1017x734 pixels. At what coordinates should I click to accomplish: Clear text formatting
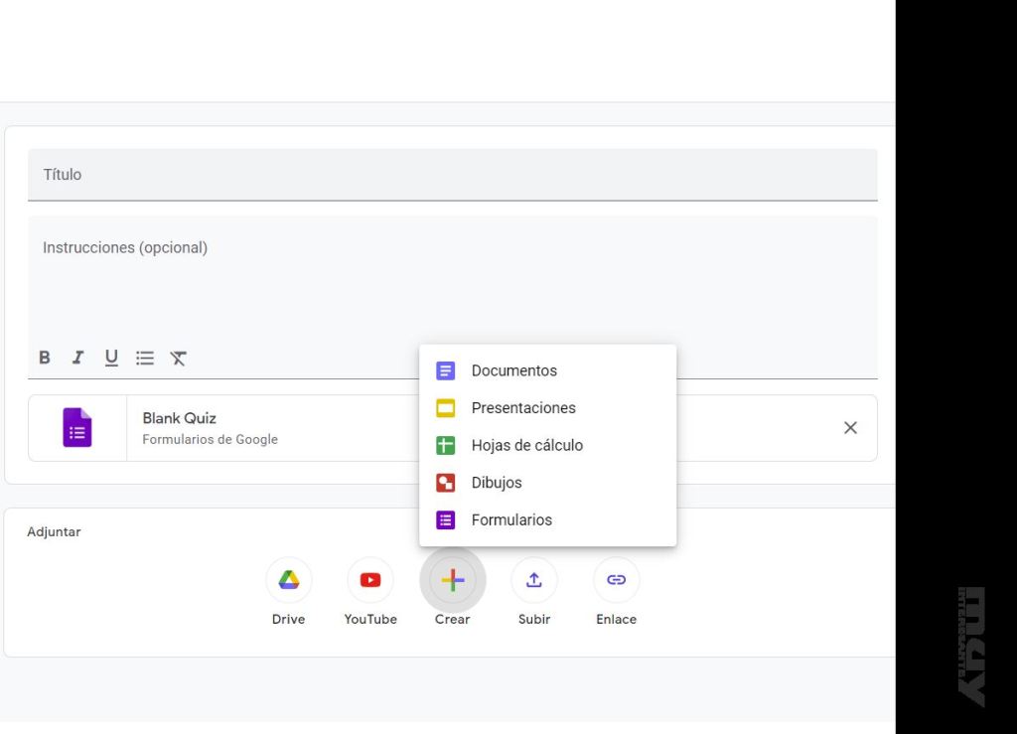click(x=179, y=358)
